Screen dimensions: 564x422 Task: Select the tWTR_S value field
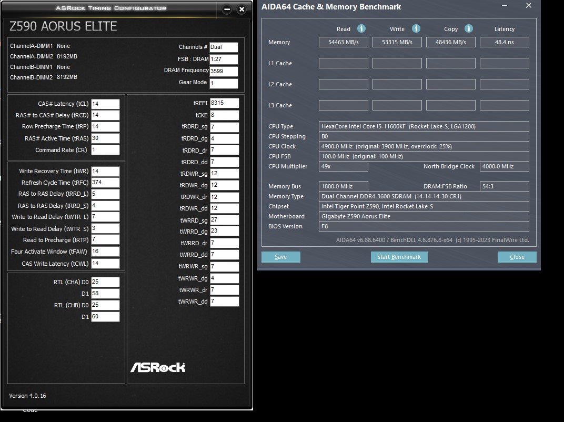coord(105,228)
